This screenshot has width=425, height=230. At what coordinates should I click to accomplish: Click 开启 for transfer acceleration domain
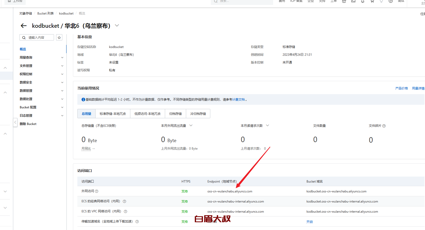309,222
